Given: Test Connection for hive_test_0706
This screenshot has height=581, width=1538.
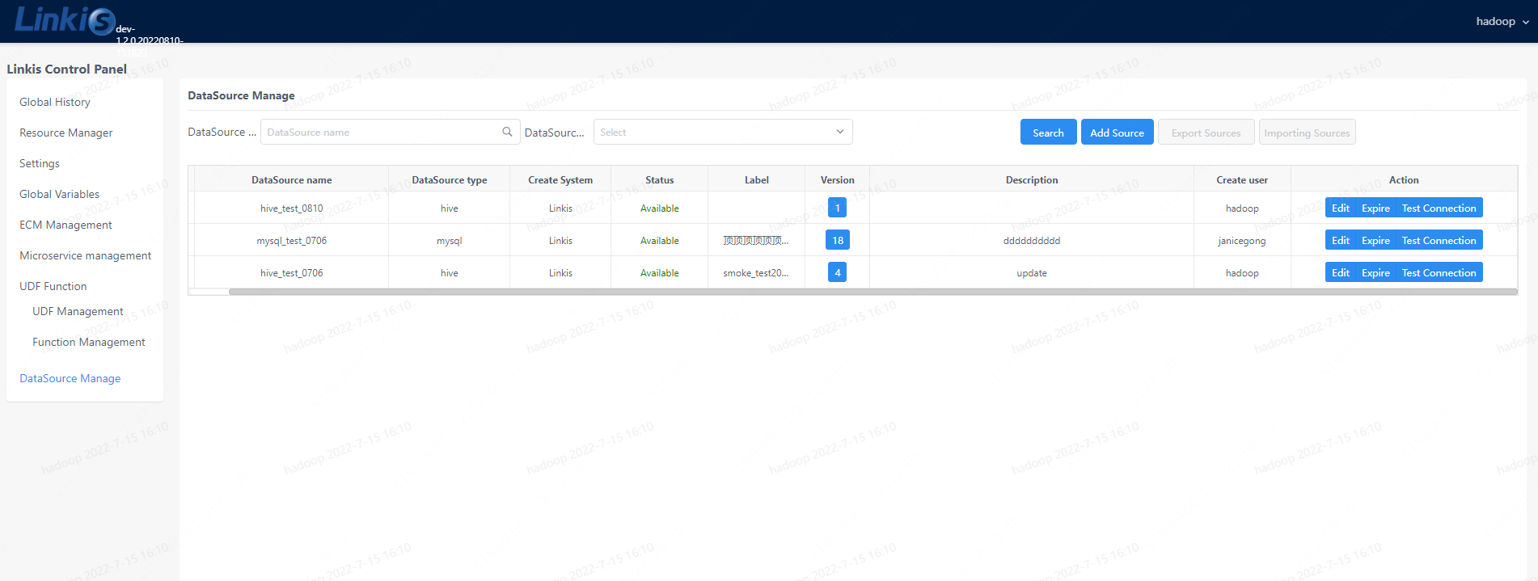Looking at the screenshot, I should coord(1439,272).
